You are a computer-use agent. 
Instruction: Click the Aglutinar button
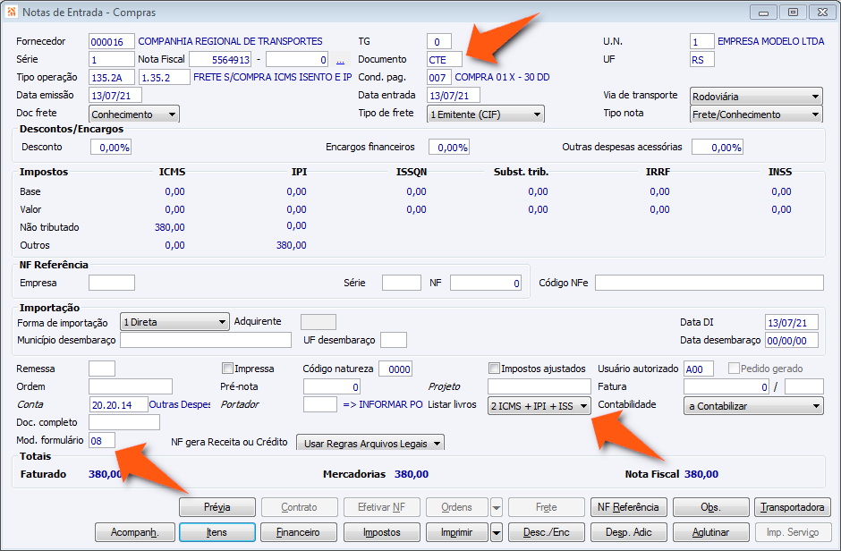(710, 532)
